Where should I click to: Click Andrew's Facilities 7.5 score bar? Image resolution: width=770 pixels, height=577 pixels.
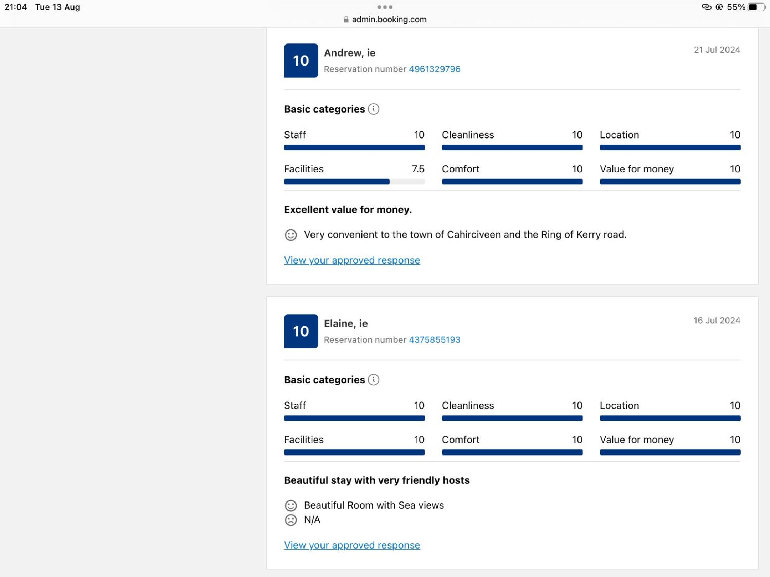pyautogui.click(x=354, y=182)
